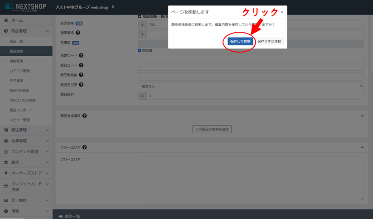The height and width of the screenshot is (219, 373).
Task: Click the help icon next to 商品規格情報
Action: (x=85, y=116)
